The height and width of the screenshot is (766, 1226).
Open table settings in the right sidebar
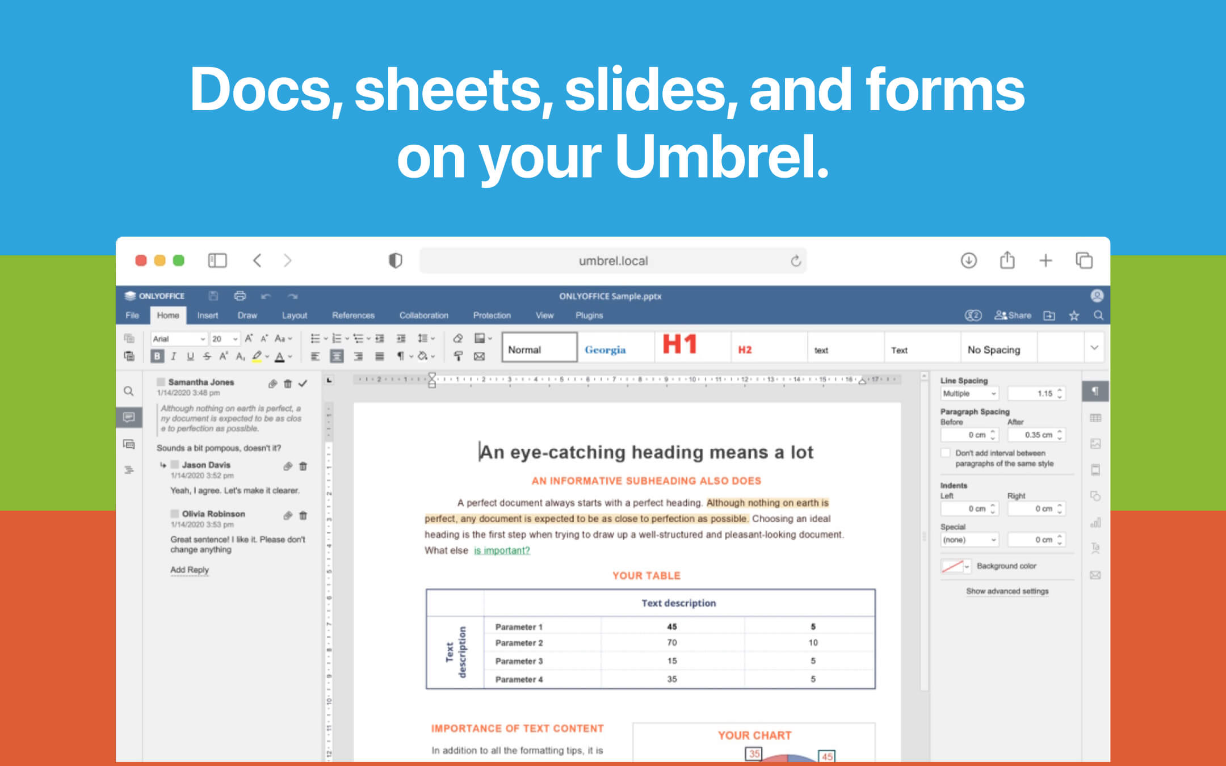coord(1095,419)
